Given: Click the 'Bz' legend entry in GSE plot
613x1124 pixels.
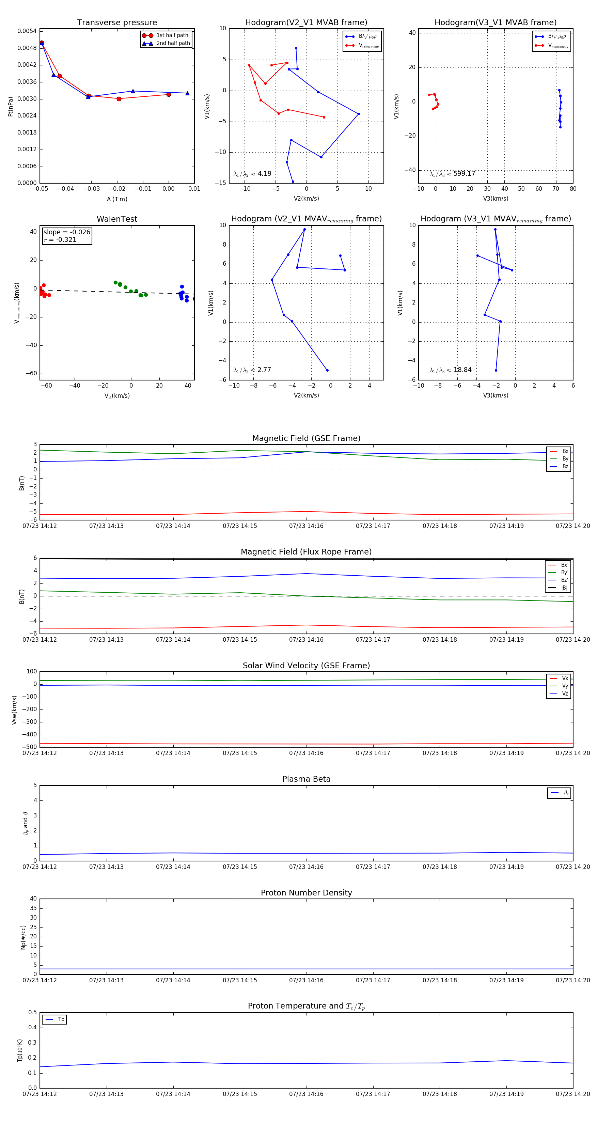Looking at the screenshot, I should coord(559,466).
